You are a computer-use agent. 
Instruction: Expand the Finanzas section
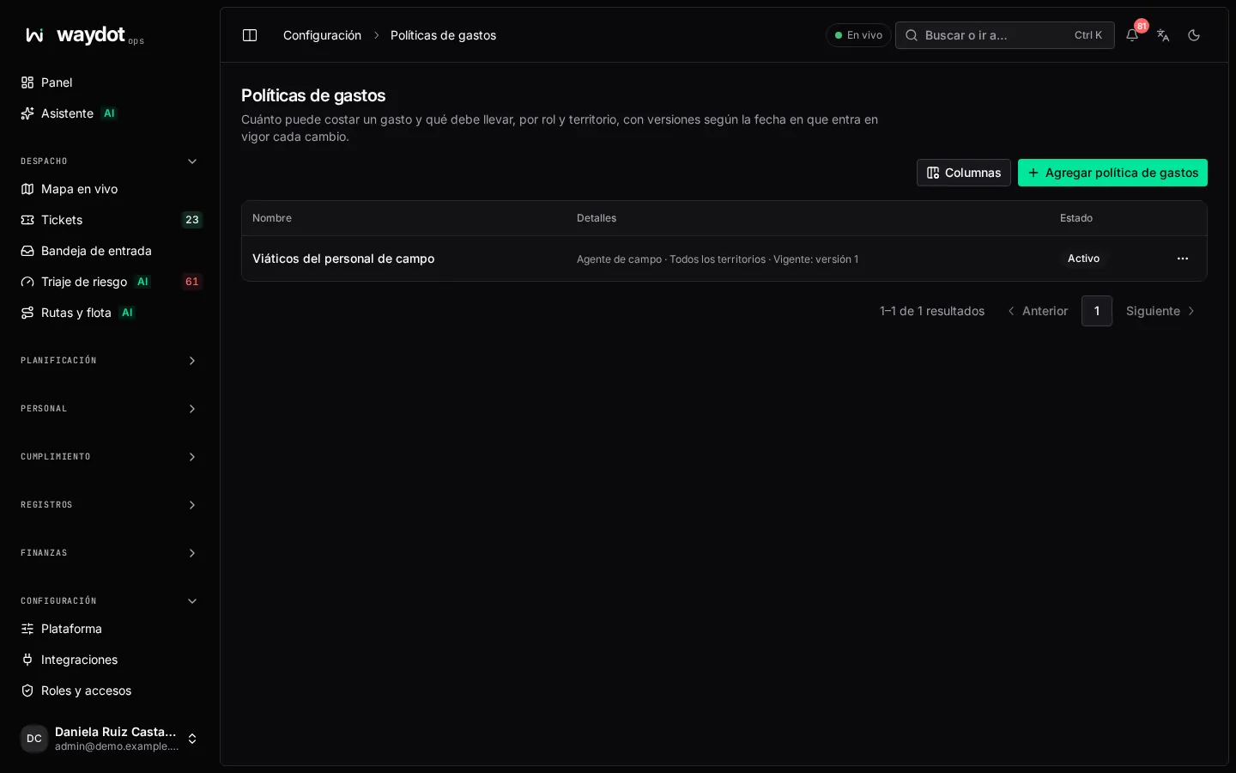coord(110,553)
